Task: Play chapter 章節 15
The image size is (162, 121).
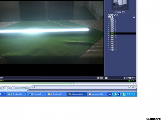Action: [x=113, y=48]
